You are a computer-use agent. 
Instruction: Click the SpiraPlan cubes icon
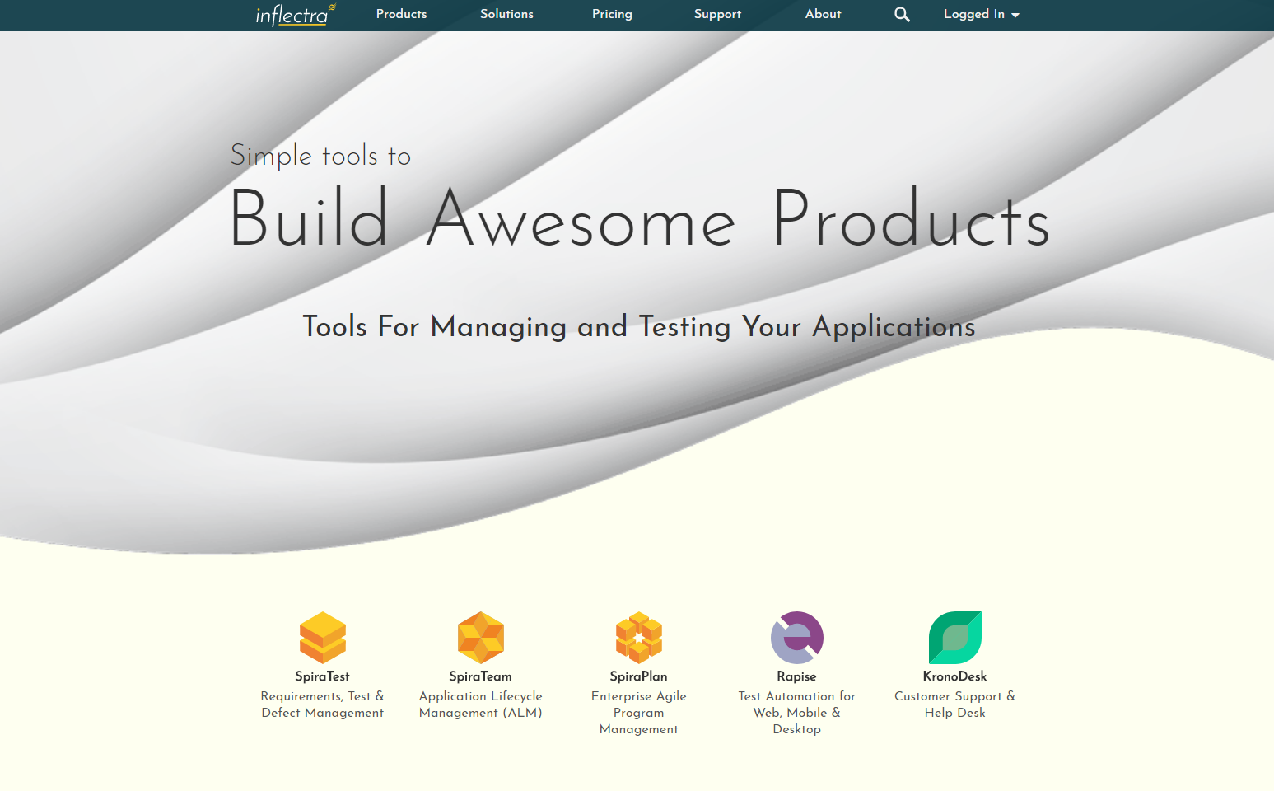(x=638, y=637)
